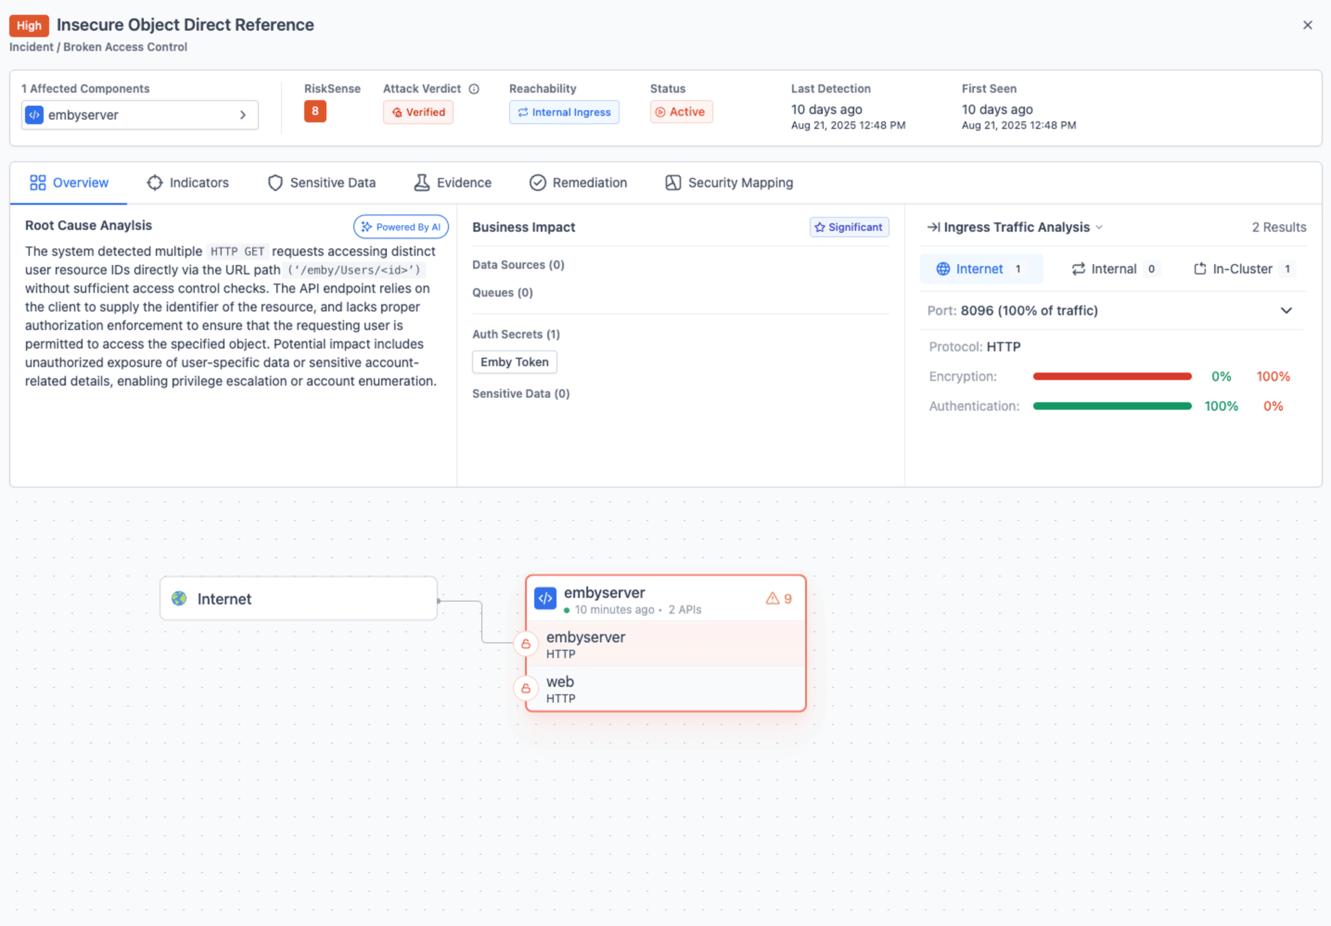Click the Emby Token auth secret
1331x926 pixels.
coord(514,362)
